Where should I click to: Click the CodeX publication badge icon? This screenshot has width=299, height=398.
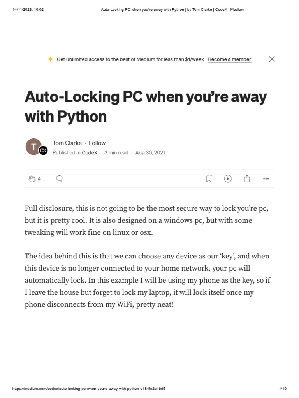(x=43, y=151)
